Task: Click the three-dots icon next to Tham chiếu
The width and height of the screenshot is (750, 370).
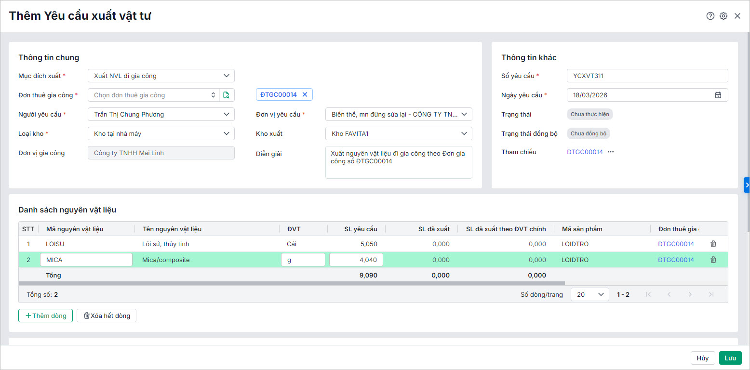Action: point(611,152)
